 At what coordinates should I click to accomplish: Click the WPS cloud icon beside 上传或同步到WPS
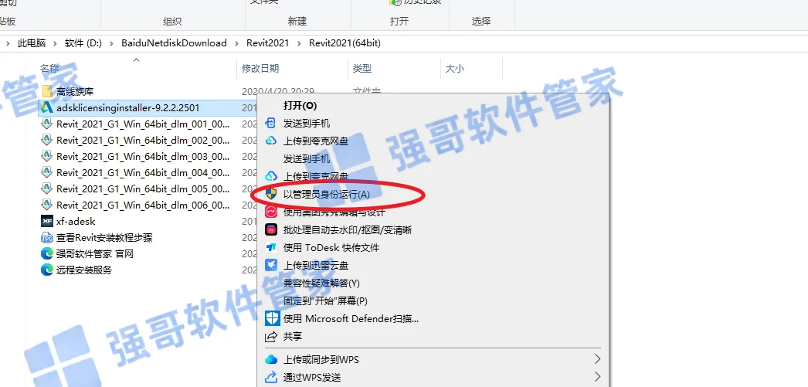click(x=271, y=359)
